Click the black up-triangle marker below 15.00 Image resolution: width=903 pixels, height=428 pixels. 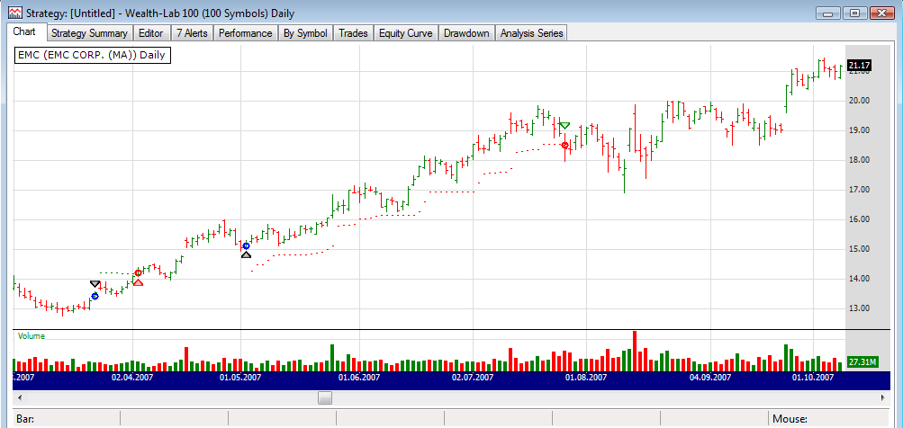[246, 255]
